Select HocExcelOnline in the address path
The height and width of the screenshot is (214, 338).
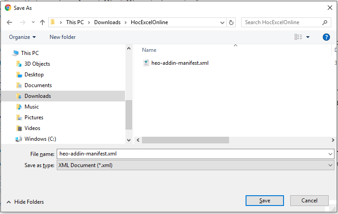149,22
